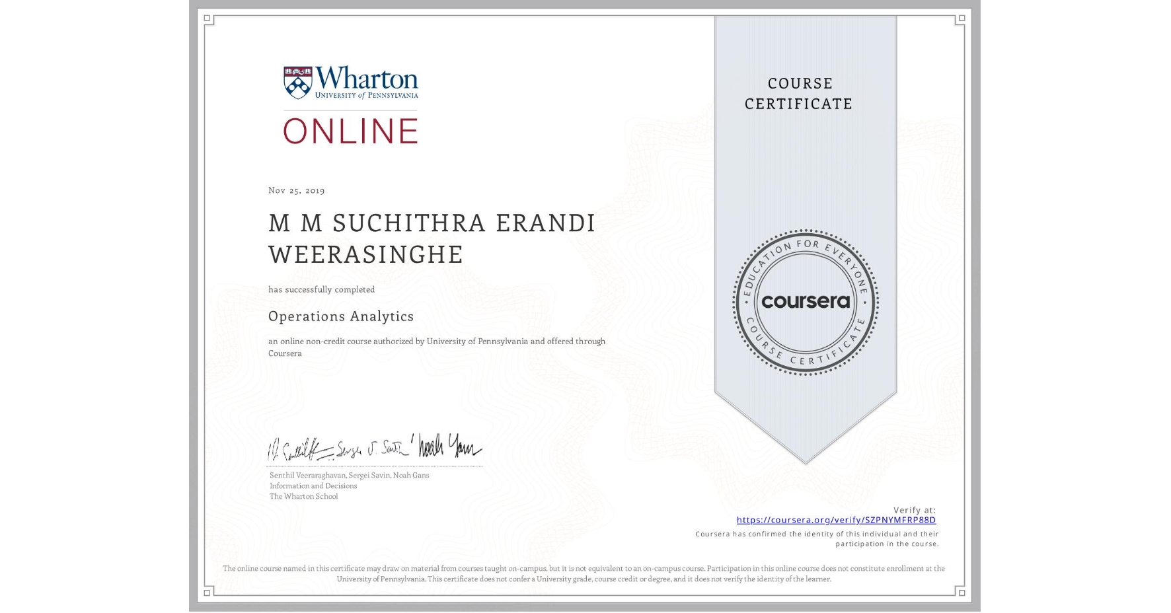Click the Wharton wordmark text
Image resolution: width=1171 pixels, height=613 pixels.
click(367, 78)
